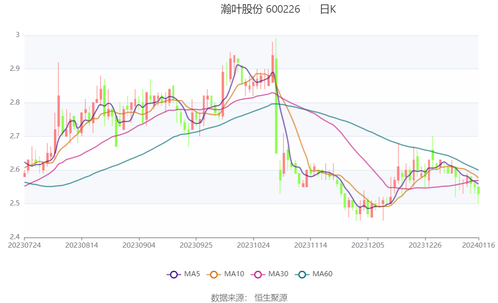Image resolution: width=498 pixels, height=303 pixels.
Task: Click the 日K label in title
Action: pos(328,9)
